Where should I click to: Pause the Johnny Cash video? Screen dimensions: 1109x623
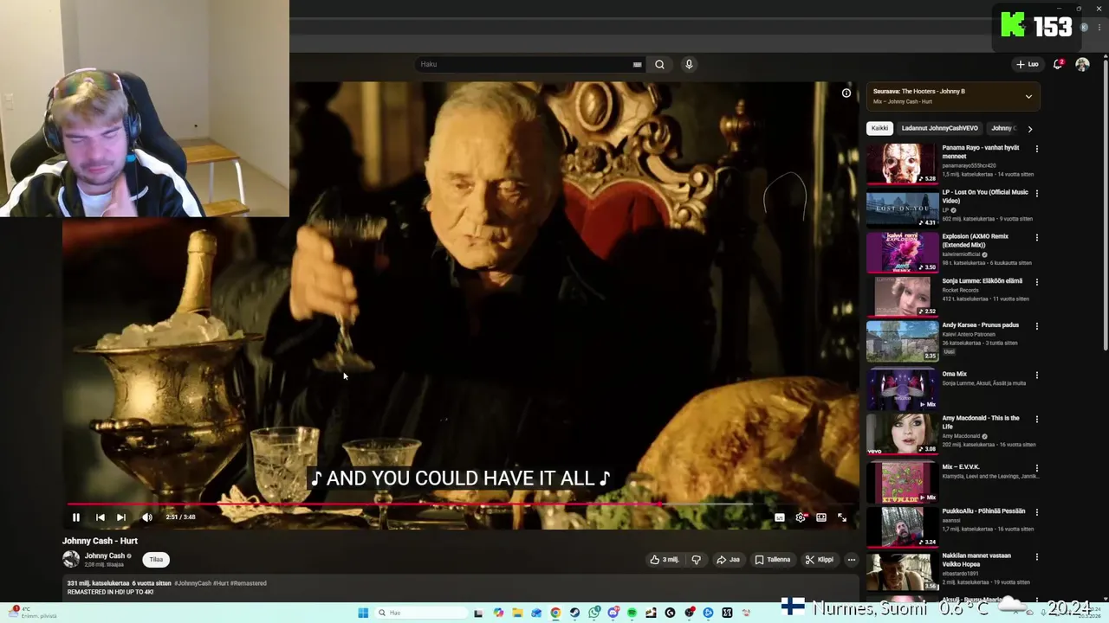(x=76, y=517)
